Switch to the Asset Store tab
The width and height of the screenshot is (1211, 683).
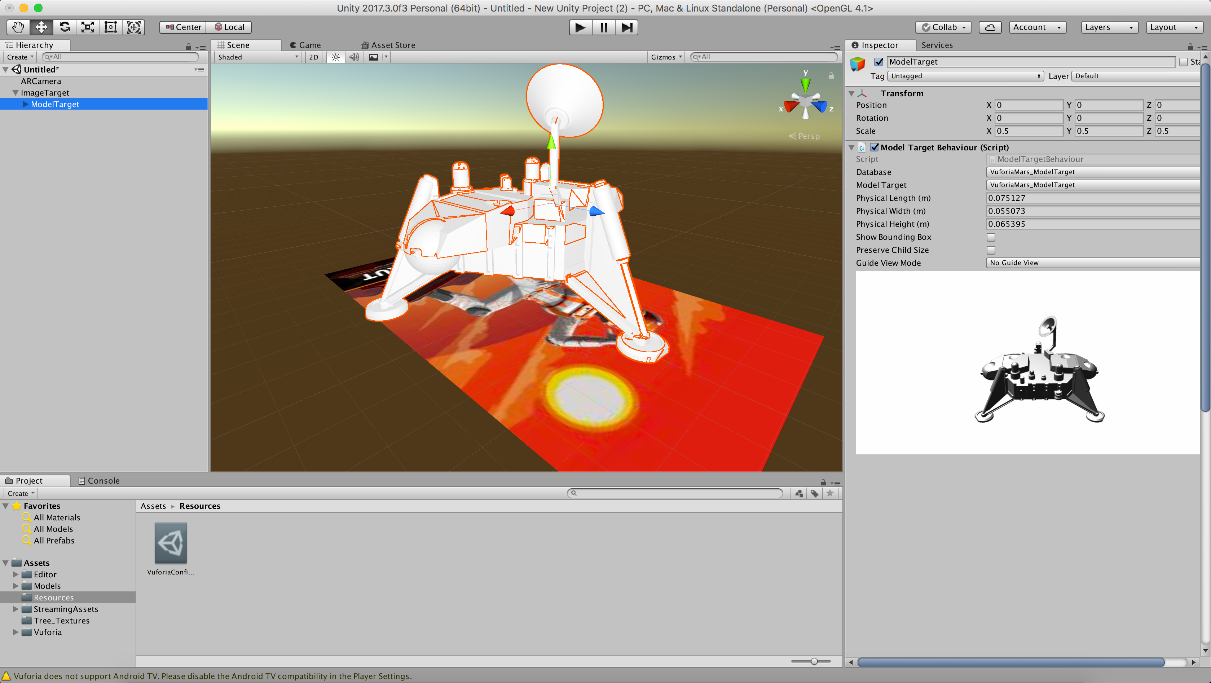pos(389,45)
